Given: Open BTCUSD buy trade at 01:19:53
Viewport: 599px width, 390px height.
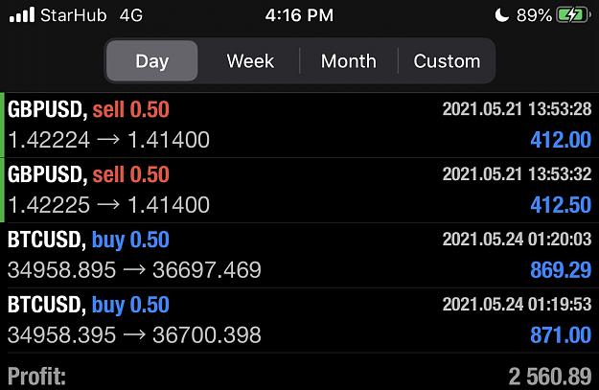Looking at the screenshot, I should pyautogui.click(x=299, y=320).
